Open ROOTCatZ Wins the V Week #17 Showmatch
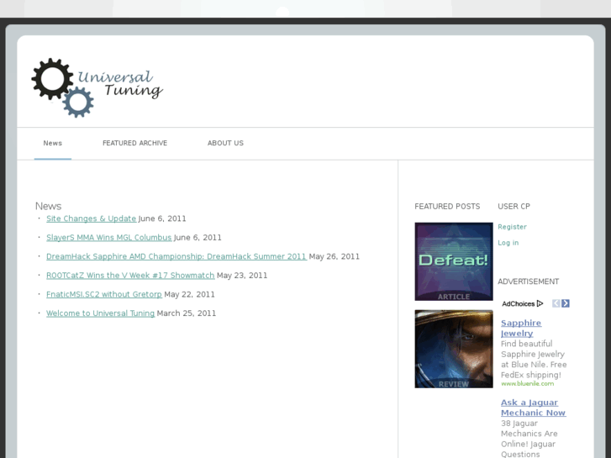Screen dimensions: 611x458 pyautogui.click(x=130, y=276)
